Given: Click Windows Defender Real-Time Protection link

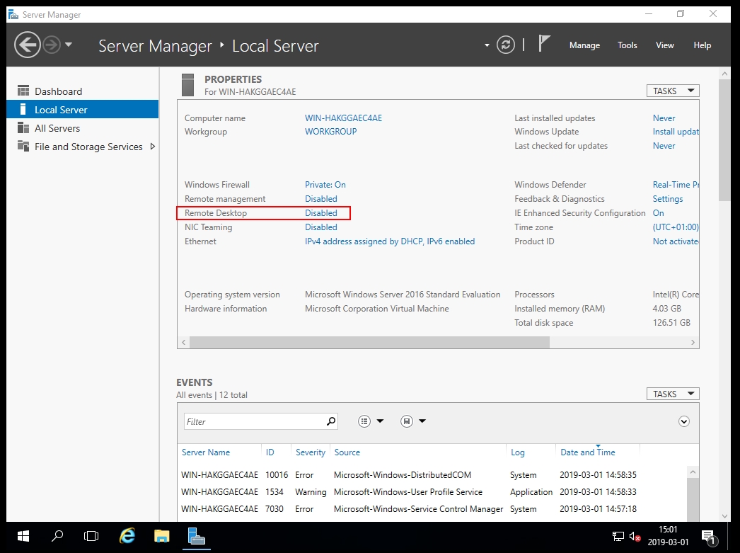Looking at the screenshot, I should pyautogui.click(x=676, y=185).
